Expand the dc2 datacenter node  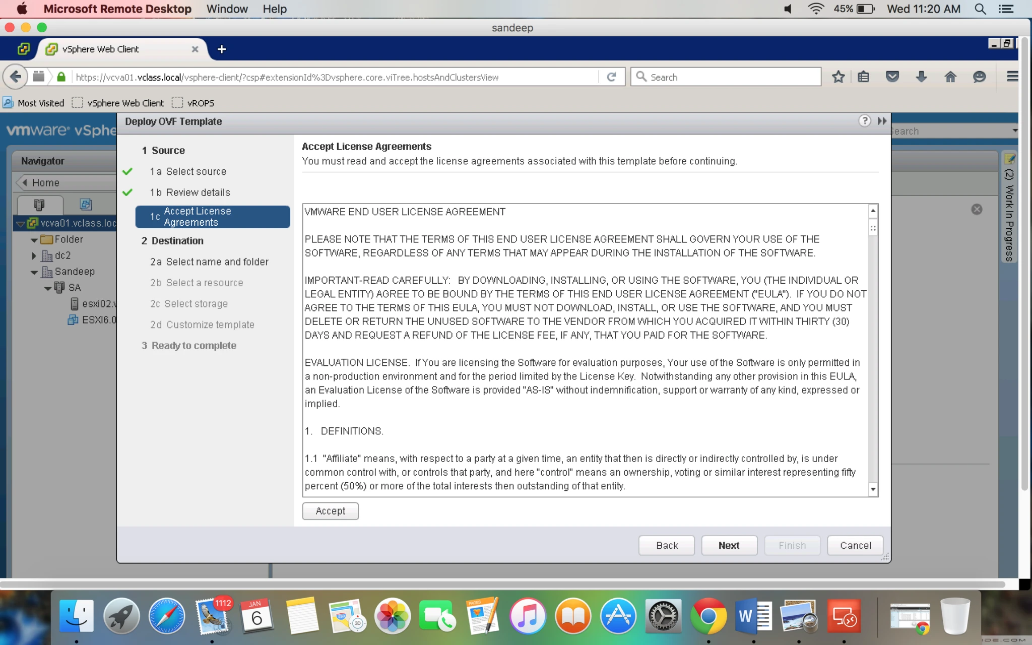tap(34, 256)
